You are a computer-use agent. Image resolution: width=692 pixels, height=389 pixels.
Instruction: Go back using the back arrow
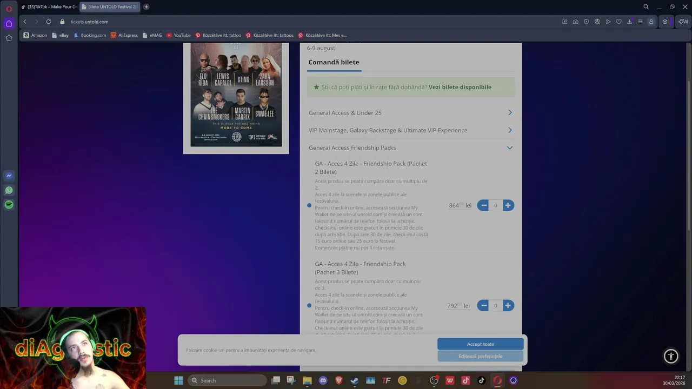click(25, 22)
